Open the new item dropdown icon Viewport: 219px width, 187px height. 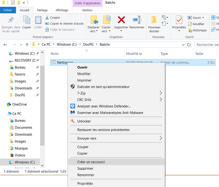pos(165,17)
